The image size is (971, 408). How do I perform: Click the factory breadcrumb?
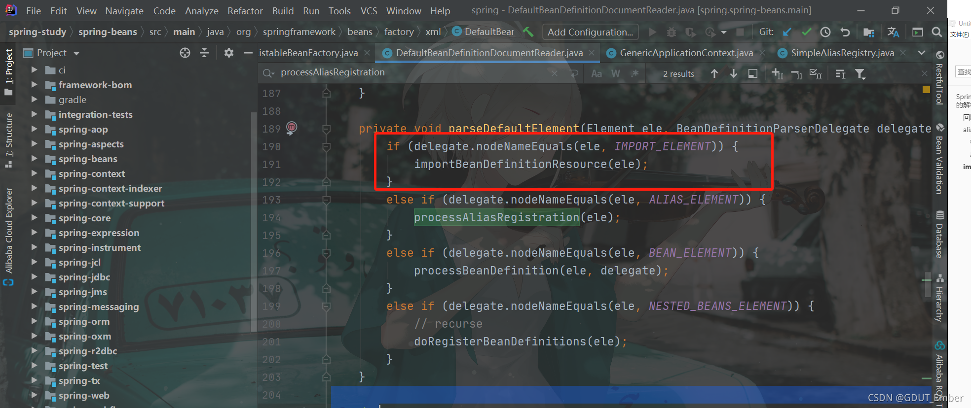click(x=399, y=32)
